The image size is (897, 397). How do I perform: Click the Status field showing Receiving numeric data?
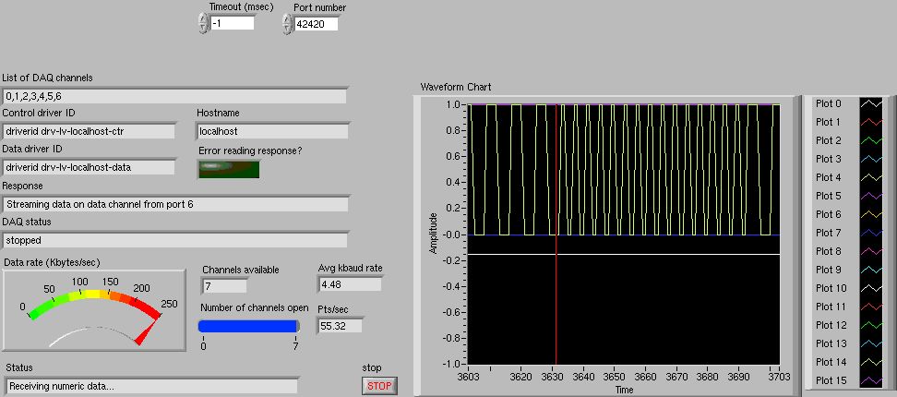coord(151,386)
